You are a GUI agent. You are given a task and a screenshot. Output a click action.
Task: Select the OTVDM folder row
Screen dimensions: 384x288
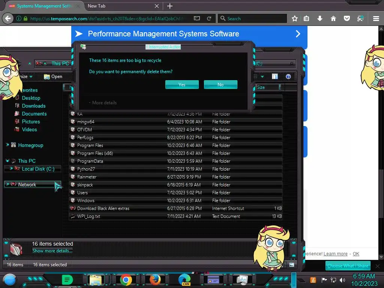(x=175, y=129)
